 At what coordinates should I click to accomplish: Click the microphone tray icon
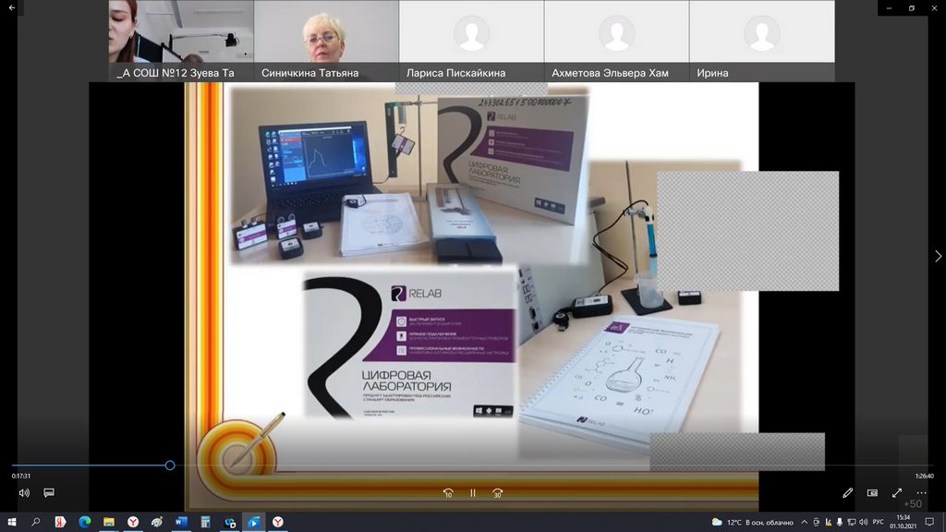click(x=839, y=523)
